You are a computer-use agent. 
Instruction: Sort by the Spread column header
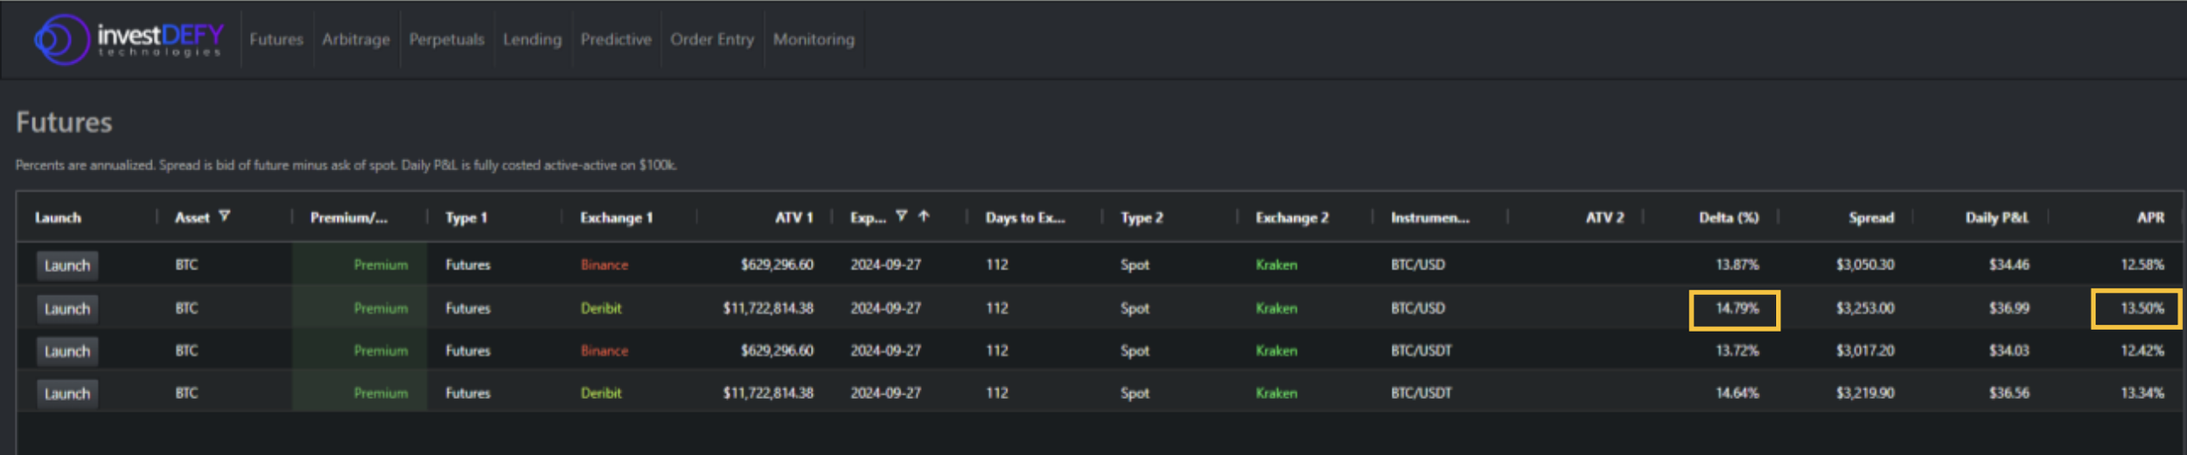tap(1871, 217)
